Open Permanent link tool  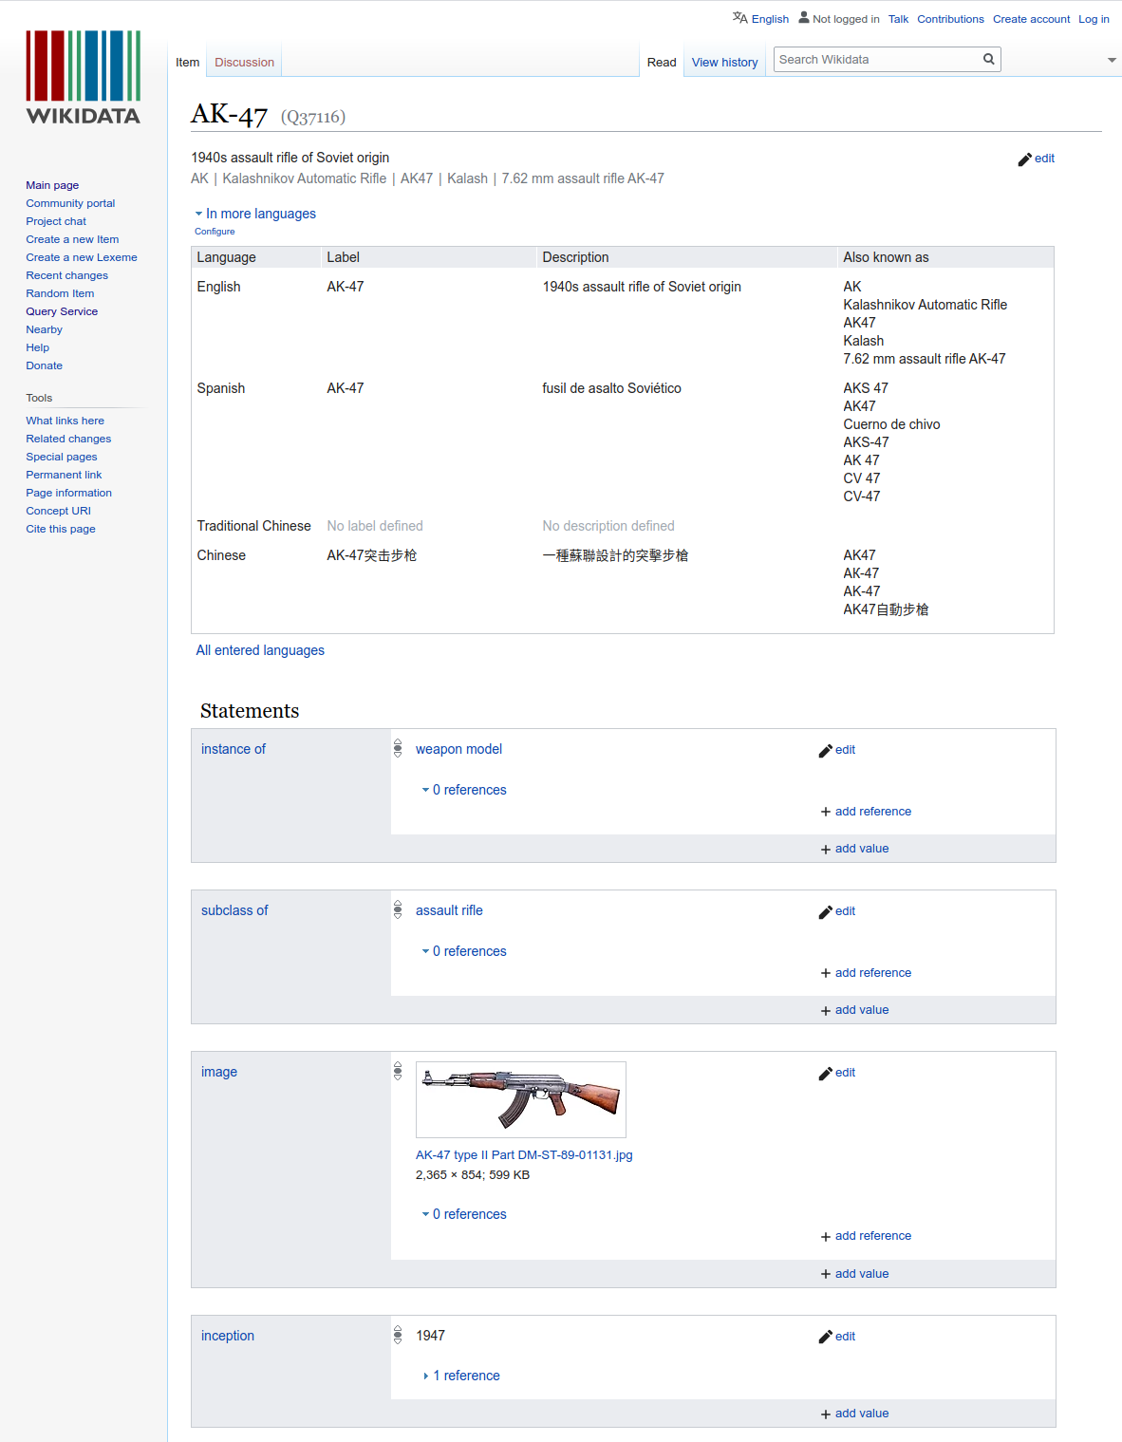coord(64,475)
